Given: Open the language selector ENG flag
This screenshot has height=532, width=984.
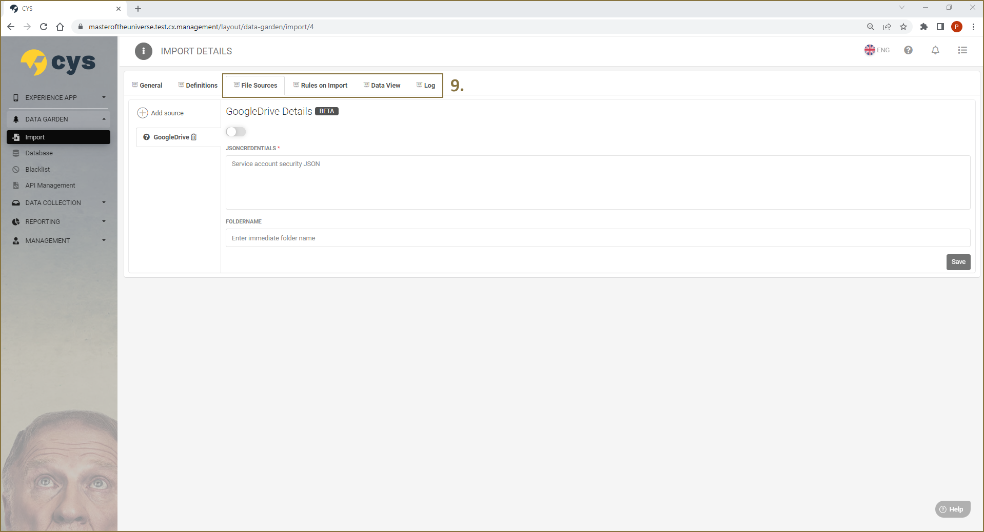Looking at the screenshot, I should coord(877,50).
